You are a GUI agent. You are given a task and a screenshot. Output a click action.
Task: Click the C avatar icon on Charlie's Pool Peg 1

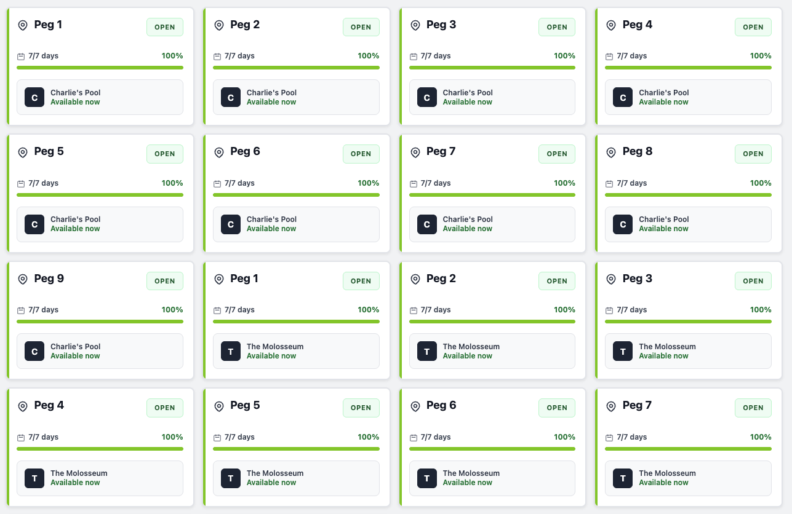click(34, 97)
